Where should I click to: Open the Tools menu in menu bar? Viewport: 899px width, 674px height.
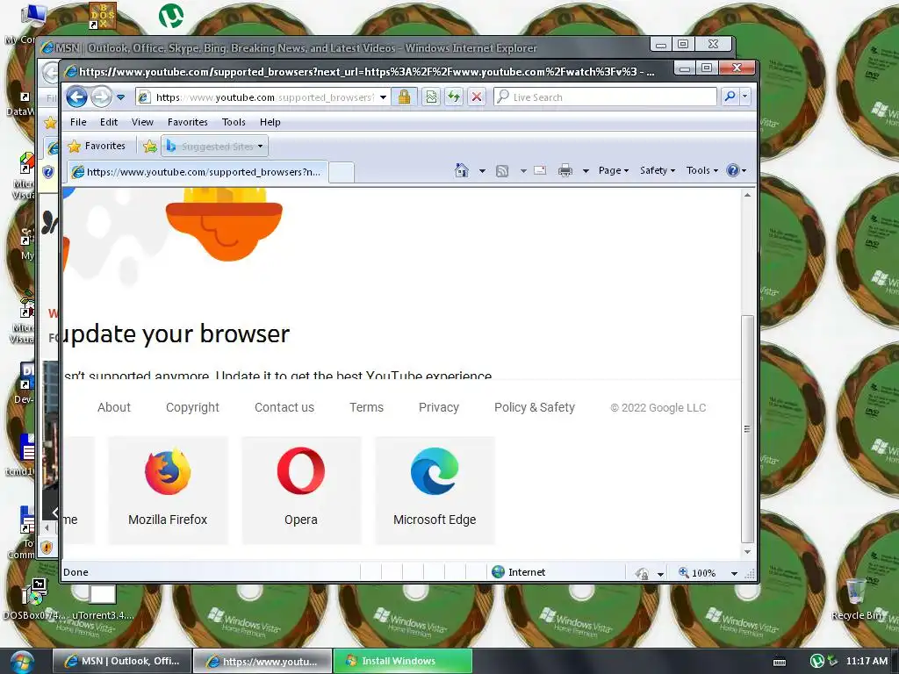coord(234,121)
